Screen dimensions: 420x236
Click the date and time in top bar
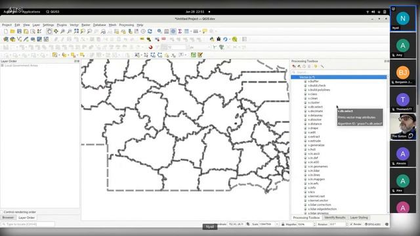(195, 12)
